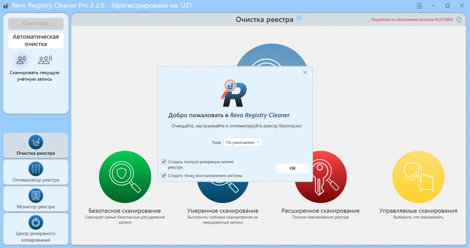Select scan current user account icon
The height and width of the screenshot is (248, 470).
[21, 60]
